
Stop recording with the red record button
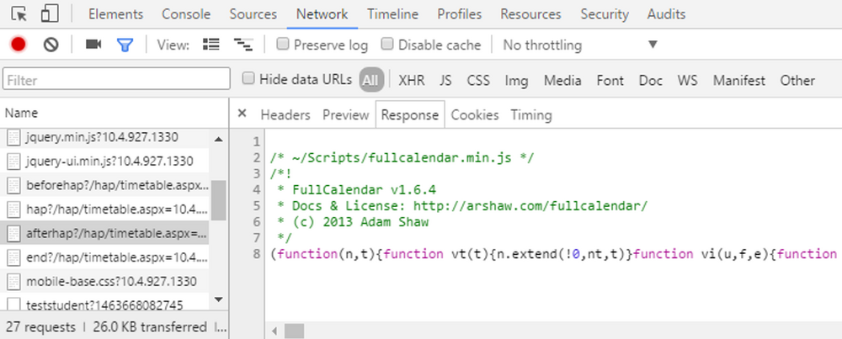coord(19,45)
